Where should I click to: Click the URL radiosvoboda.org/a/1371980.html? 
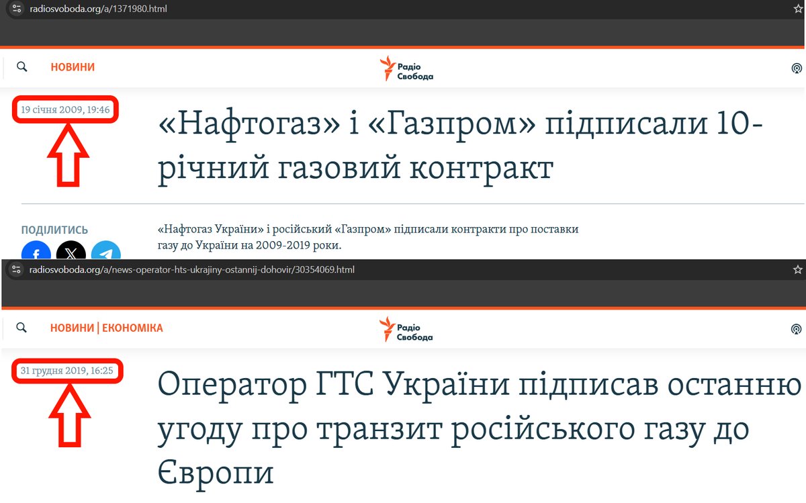(98, 9)
